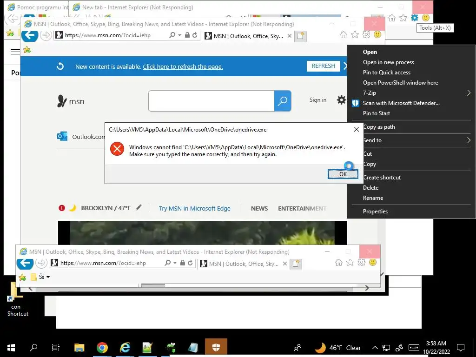The image size is (476, 357).
Task: Select Pomoc programu tab at top left
Action: (38, 7)
